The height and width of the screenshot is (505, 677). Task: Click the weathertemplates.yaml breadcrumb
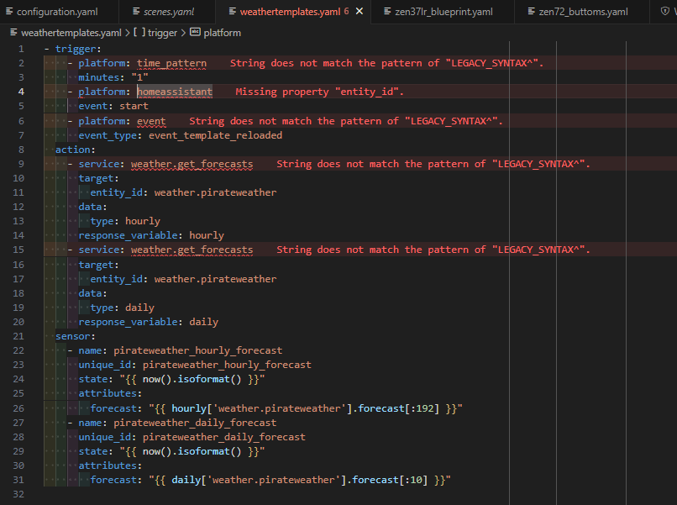click(71, 33)
